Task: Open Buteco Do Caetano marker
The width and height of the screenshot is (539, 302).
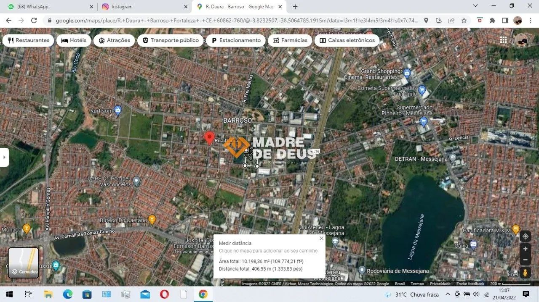Action: (x=152, y=219)
